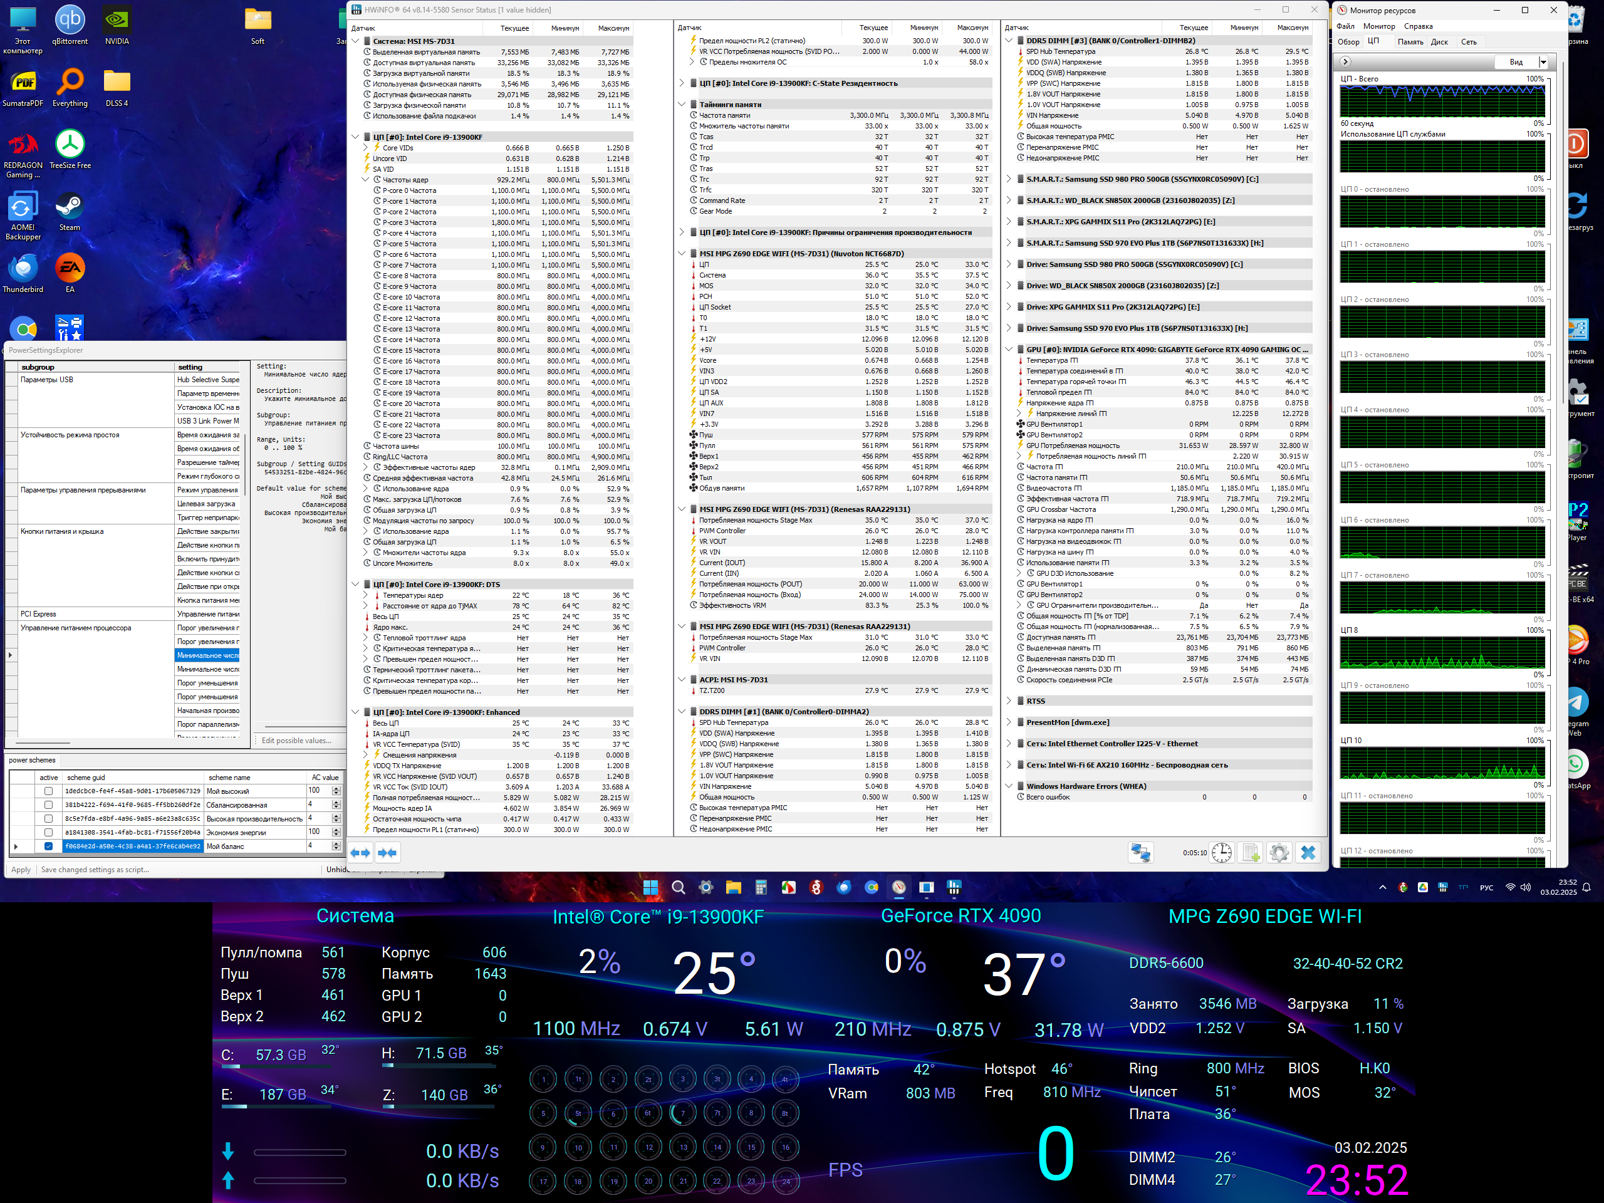Image resolution: width=1604 pixels, height=1203 pixels.
Task: Increase AC value stepper for 'Мой высокий'
Action: coord(336,788)
